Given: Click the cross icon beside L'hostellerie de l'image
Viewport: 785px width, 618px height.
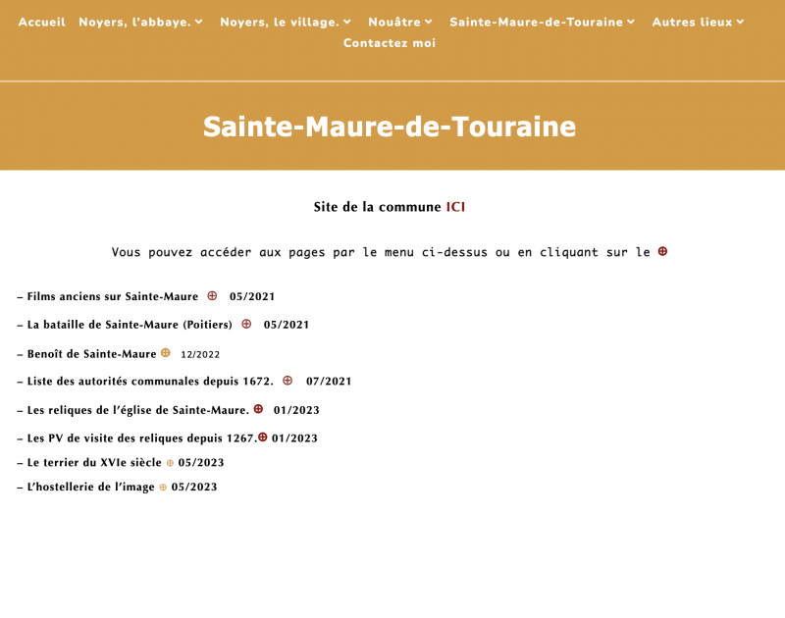Looking at the screenshot, I should [163, 487].
